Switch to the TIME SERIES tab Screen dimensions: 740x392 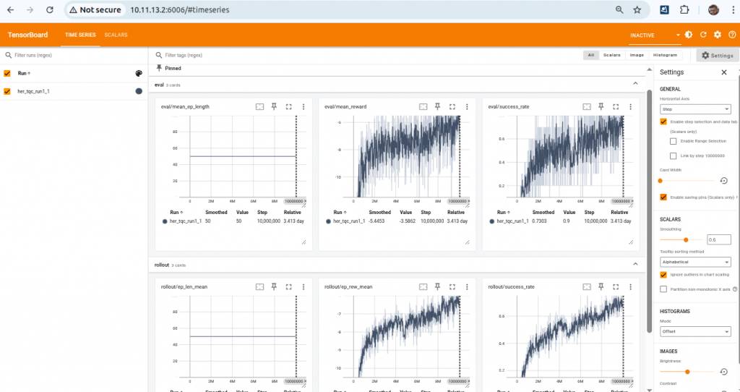tap(80, 35)
